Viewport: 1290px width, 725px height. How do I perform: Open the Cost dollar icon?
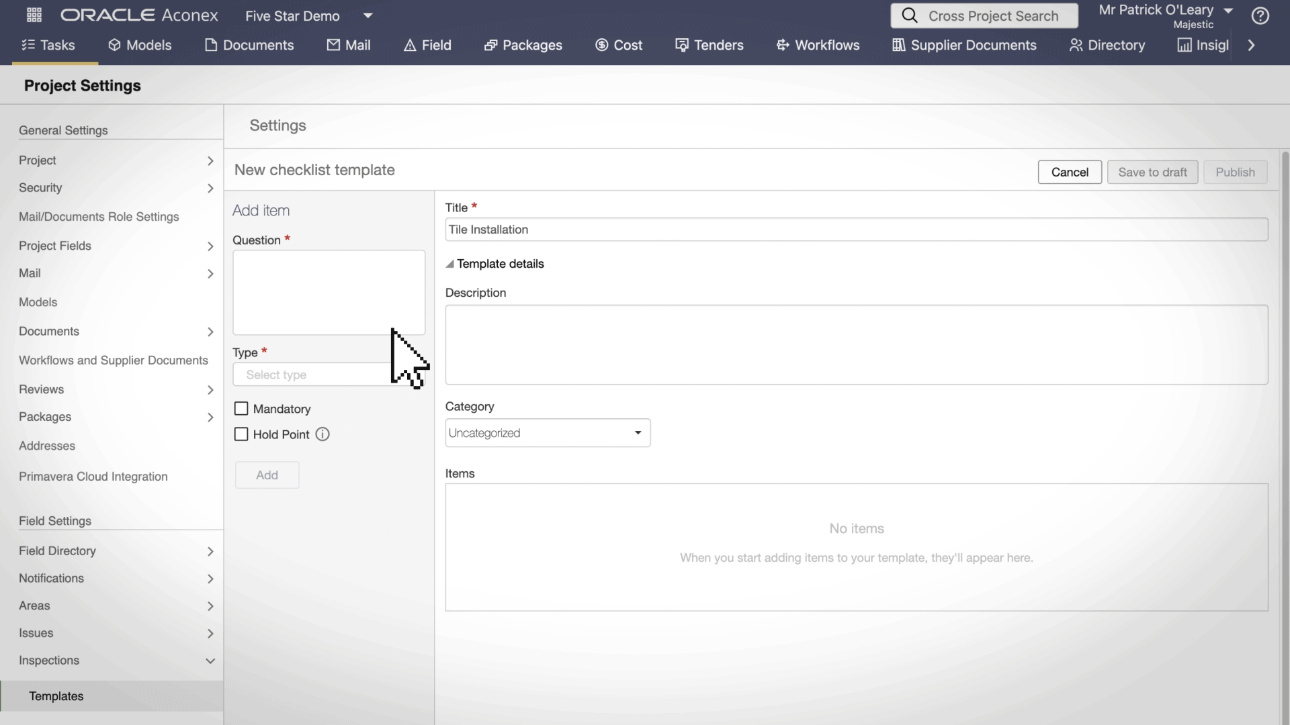pos(601,45)
